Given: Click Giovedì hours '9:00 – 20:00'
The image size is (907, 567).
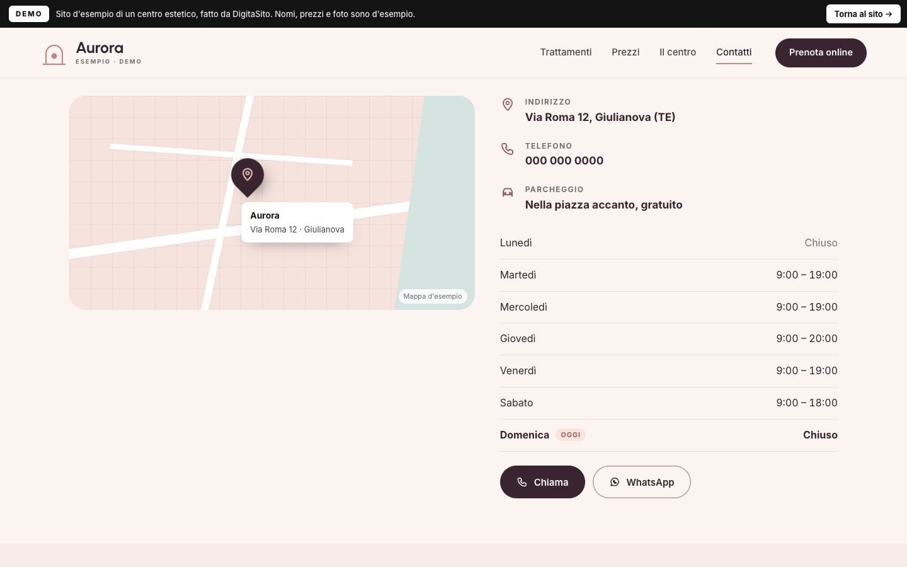Looking at the screenshot, I should coord(807,339).
